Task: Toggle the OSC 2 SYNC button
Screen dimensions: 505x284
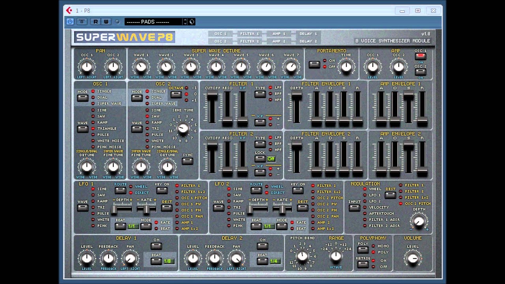Action: coord(187,161)
